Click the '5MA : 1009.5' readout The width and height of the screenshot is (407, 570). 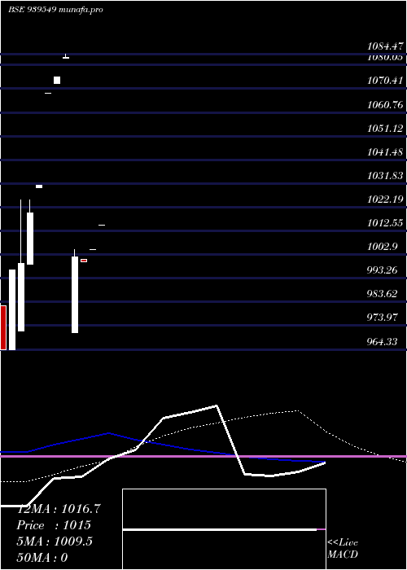click(x=55, y=541)
